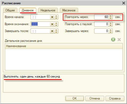Cancel the dialog with Отмена

click(x=95, y=98)
